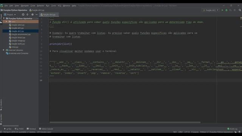Click the função dir().py breadcrumb
The image size is (242, 136).
point(37,10)
